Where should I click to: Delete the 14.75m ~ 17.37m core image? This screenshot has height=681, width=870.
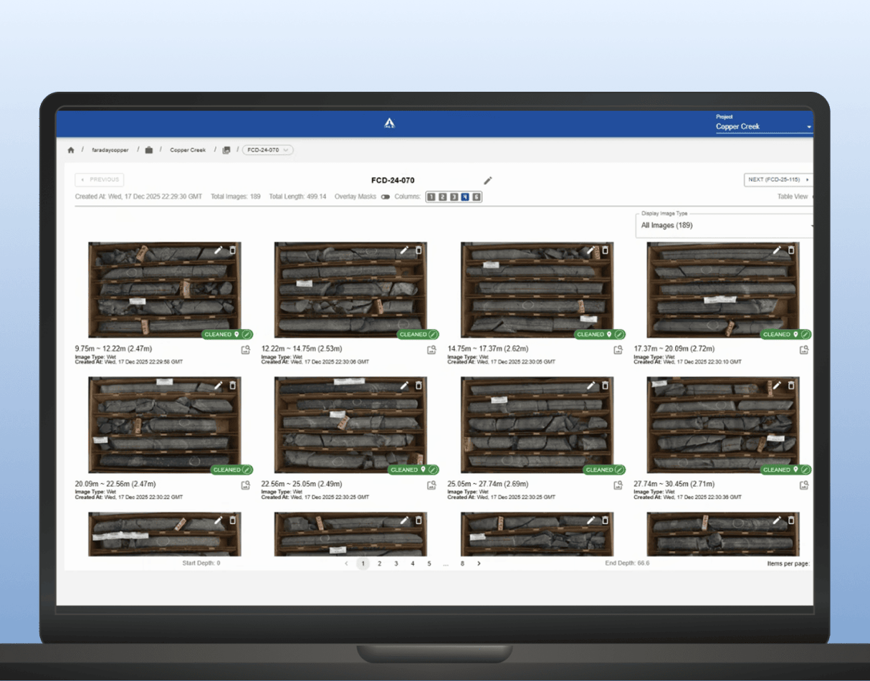coord(605,250)
